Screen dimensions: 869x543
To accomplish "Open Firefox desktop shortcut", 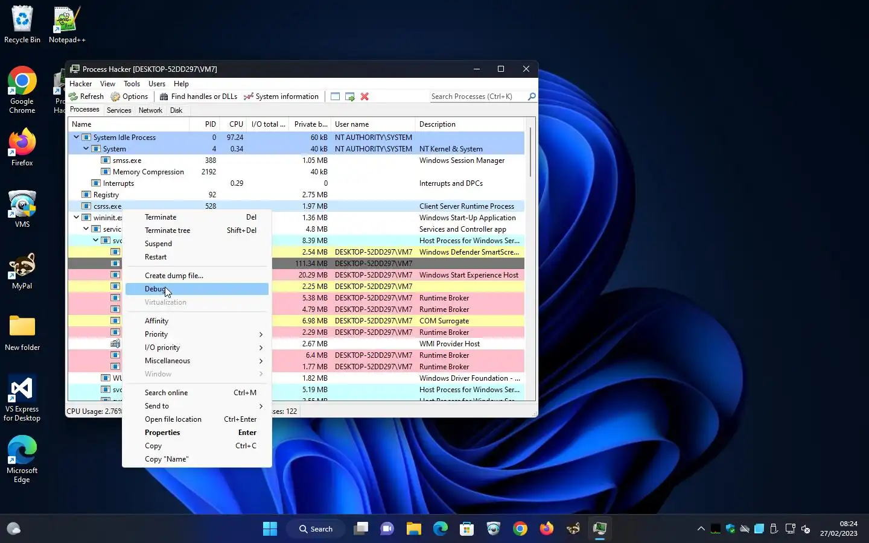I will 22,147.
